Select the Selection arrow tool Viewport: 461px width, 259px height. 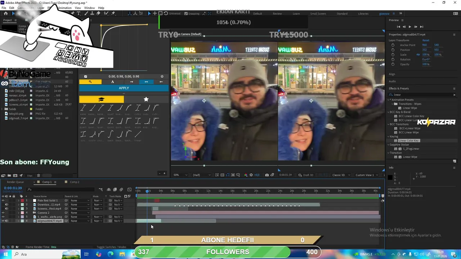13,13
